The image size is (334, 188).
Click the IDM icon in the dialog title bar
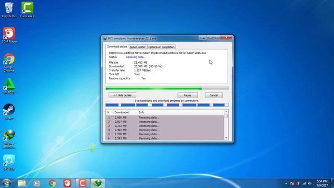pos(104,38)
